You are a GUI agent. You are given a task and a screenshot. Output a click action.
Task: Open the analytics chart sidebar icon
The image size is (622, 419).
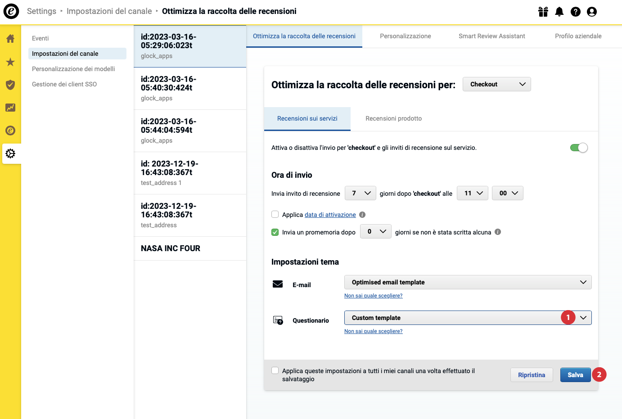click(10, 108)
